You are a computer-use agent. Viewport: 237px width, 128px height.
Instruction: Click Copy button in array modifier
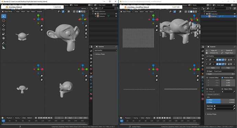pyautogui.click(x=228, y=68)
